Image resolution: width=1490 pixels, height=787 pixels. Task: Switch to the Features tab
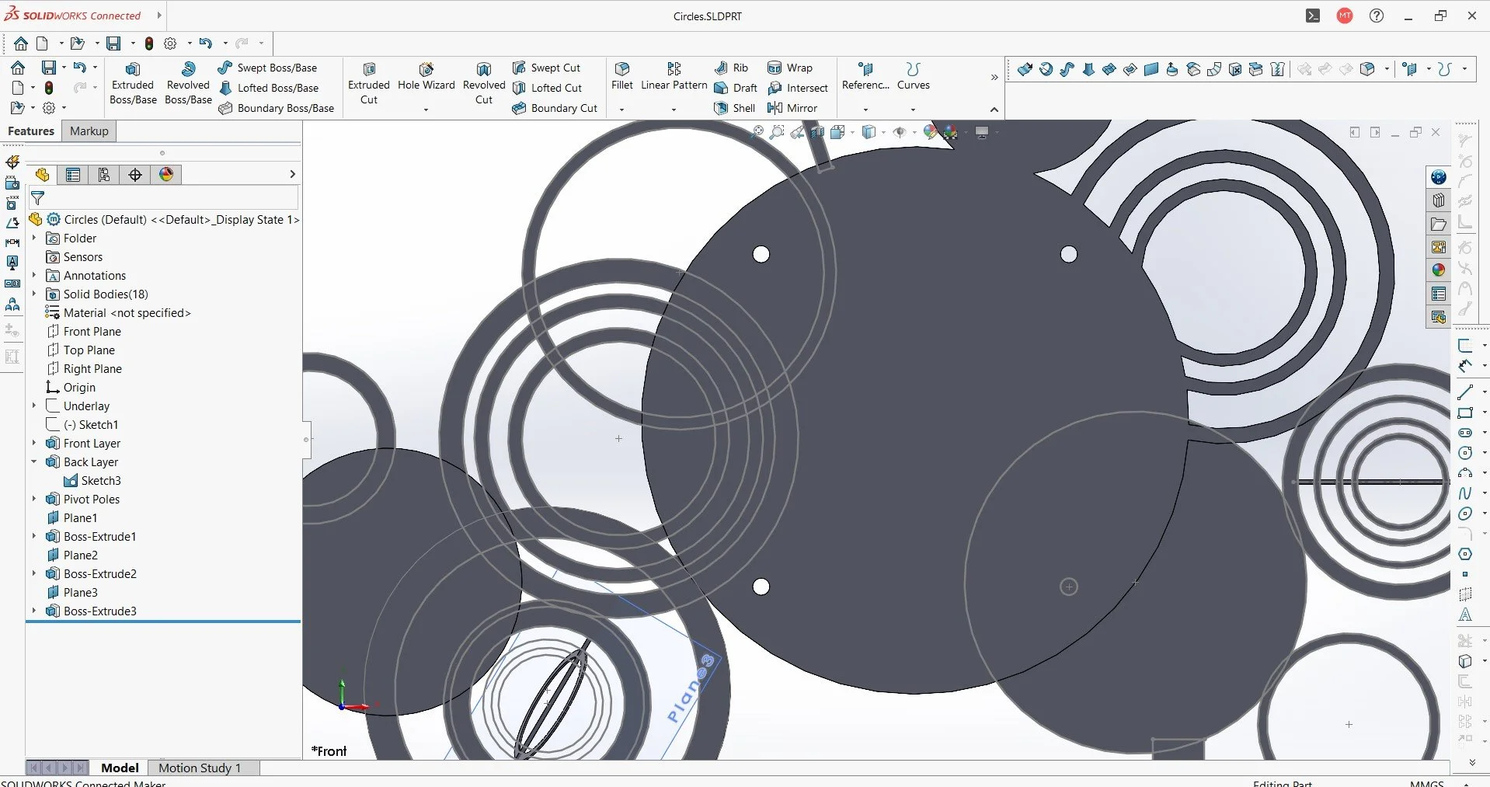[31, 131]
